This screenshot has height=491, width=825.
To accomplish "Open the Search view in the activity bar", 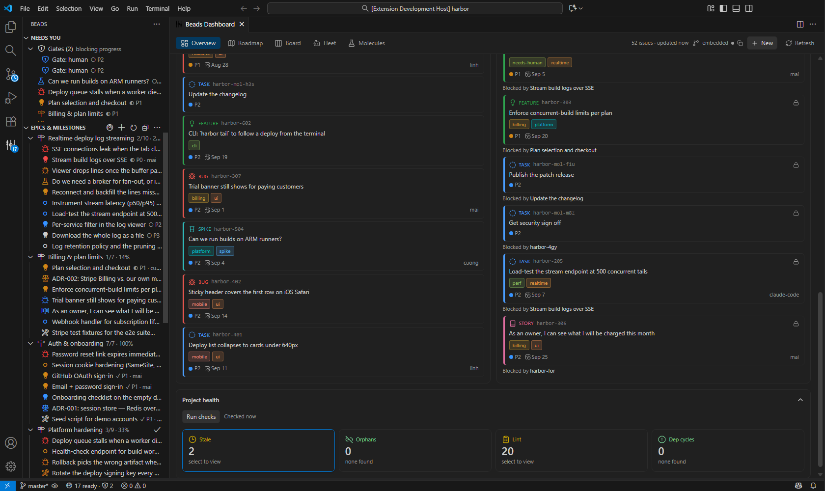I will tap(11, 51).
